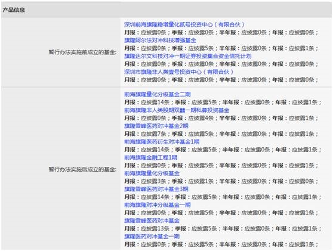
Task: Open 旗隆达尔文科技对冲一期 trust plan link
Action: point(188,56)
